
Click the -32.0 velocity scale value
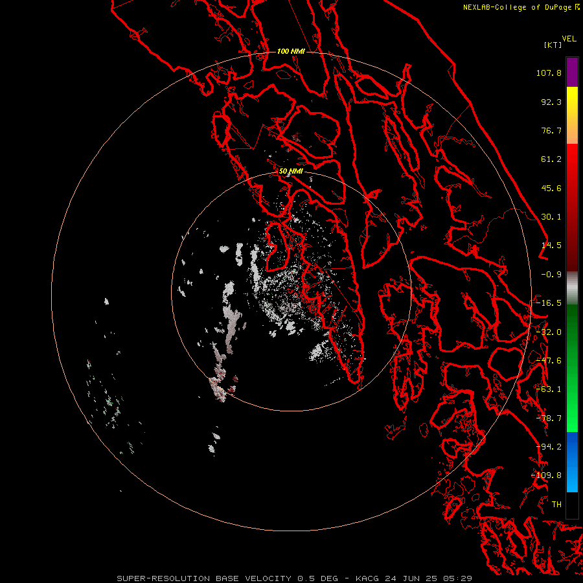(549, 332)
